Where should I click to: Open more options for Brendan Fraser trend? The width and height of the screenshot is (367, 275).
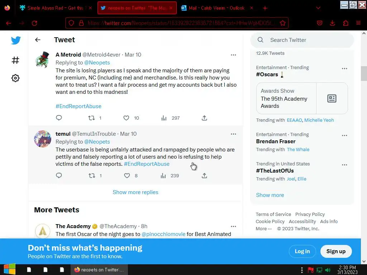pyautogui.click(x=344, y=135)
